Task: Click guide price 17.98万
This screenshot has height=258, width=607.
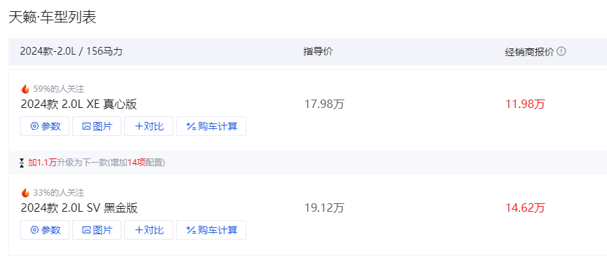Action: click(324, 104)
